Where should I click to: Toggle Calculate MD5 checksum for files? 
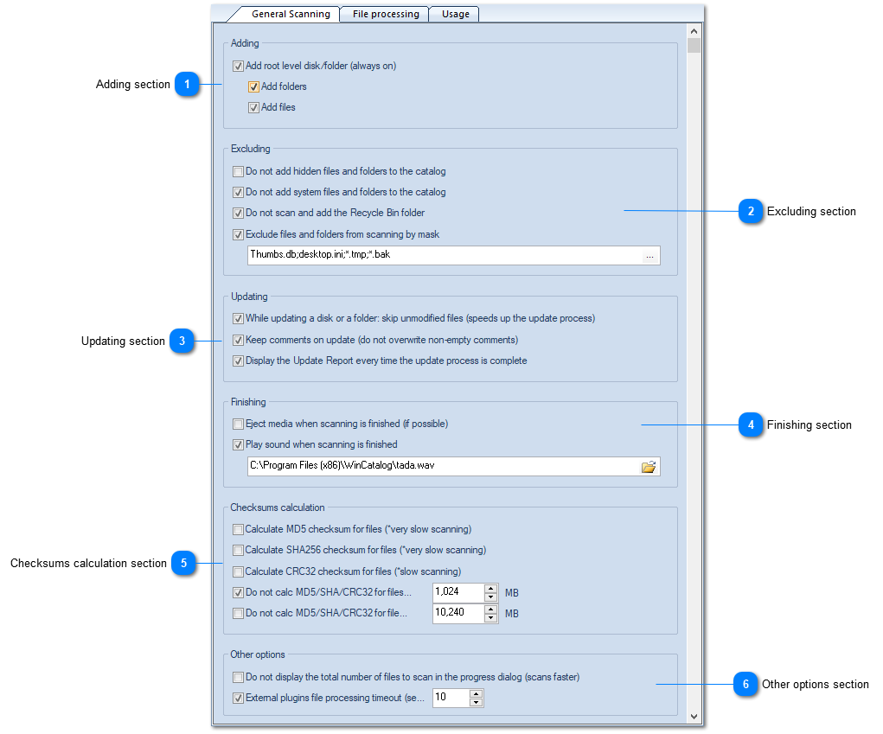[x=239, y=529]
